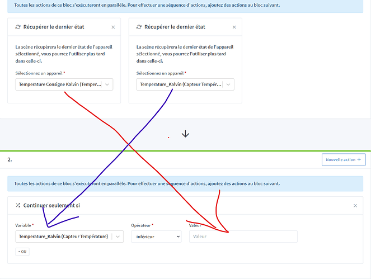
Task: Click the block number "2." header
Action: tap(10, 159)
